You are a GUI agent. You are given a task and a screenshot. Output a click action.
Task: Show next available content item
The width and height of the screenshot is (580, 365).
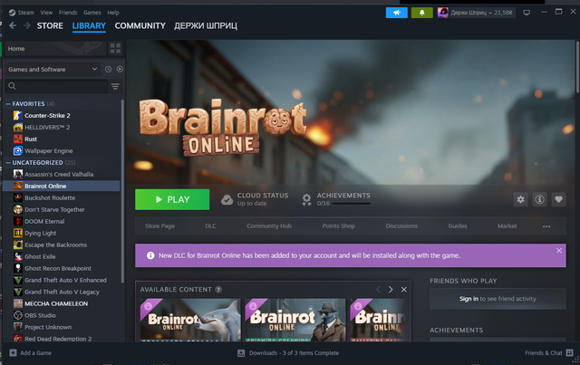click(x=391, y=290)
